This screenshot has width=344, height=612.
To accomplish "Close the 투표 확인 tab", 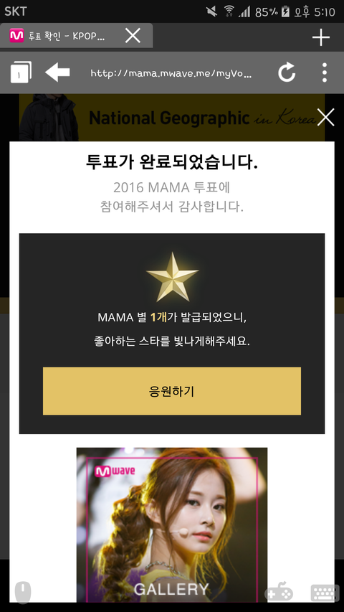I will [133, 36].
